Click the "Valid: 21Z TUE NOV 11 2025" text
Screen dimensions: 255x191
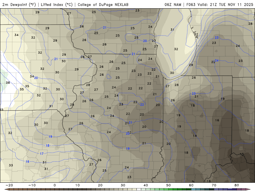(225, 4)
